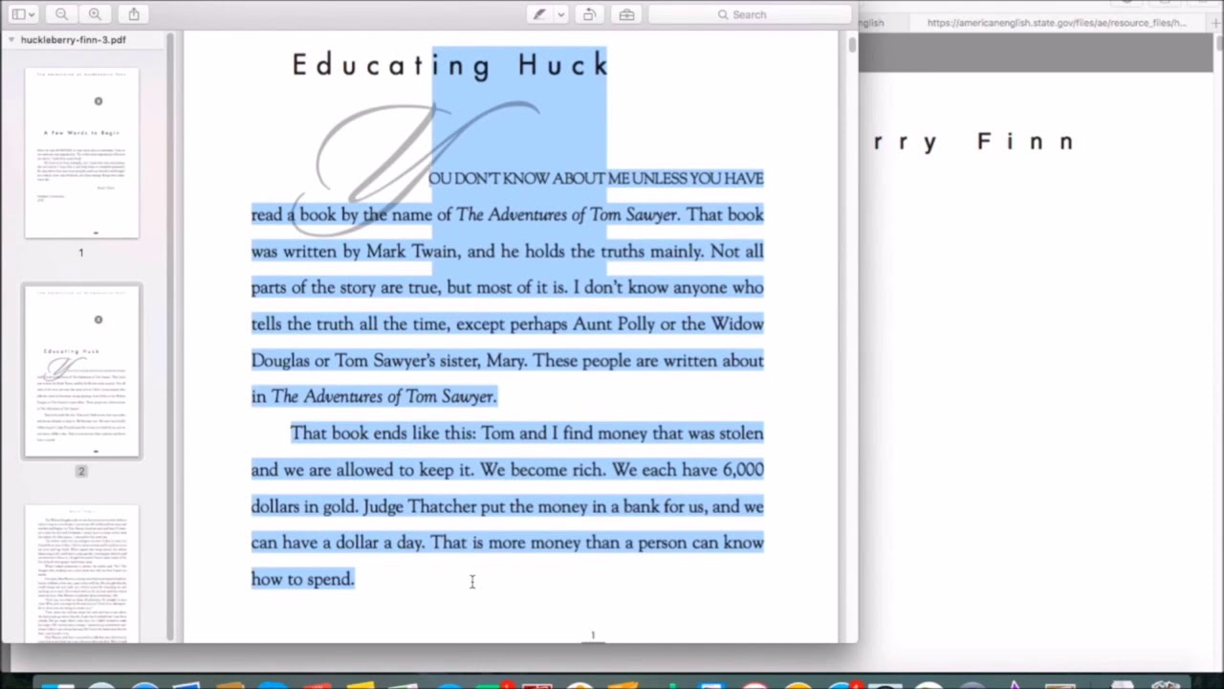Viewport: 1224px width, 689px height.
Task: Zoom in on the PDF page
Action: point(95,14)
